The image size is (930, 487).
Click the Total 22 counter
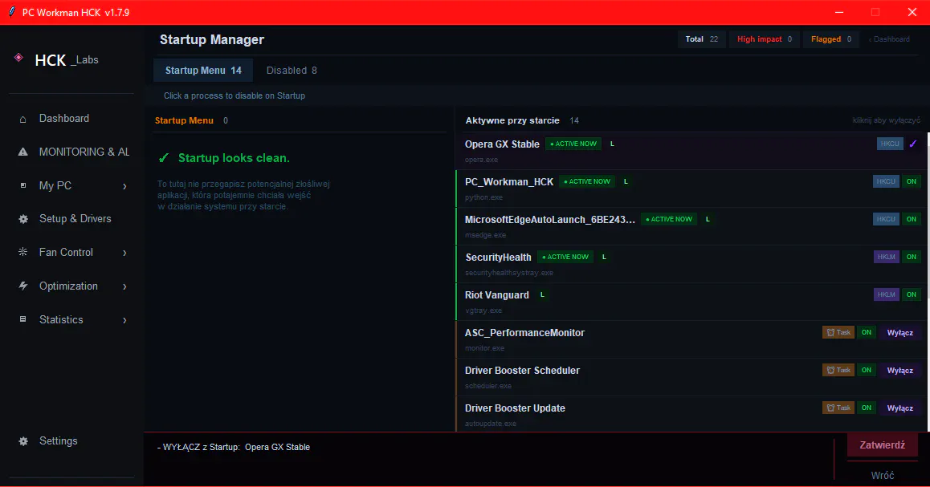pos(702,39)
